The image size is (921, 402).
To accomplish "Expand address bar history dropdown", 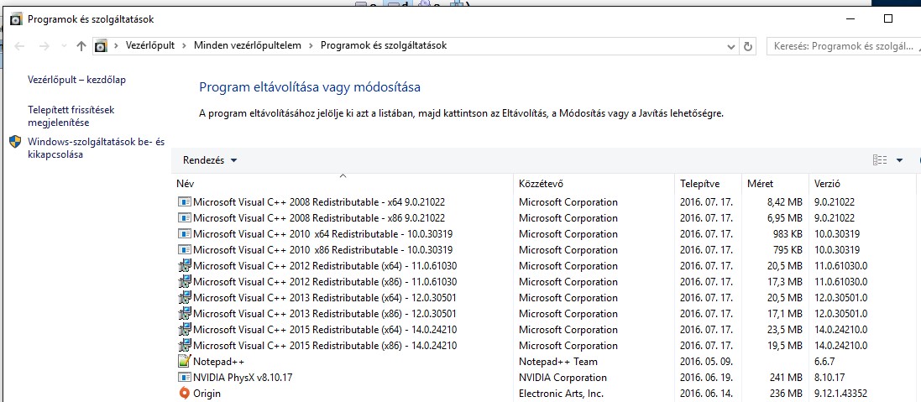I will (731, 46).
